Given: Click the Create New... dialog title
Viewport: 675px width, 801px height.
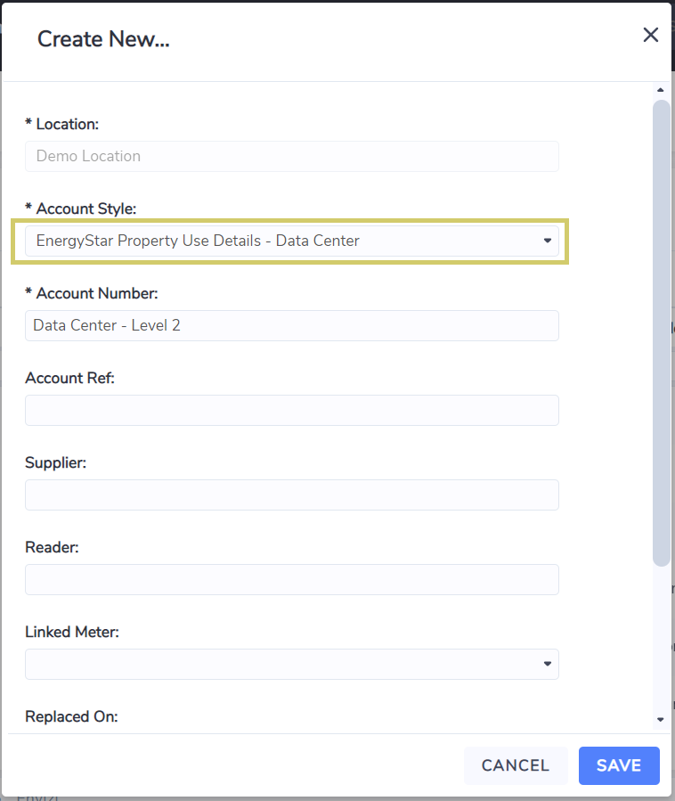Looking at the screenshot, I should (103, 39).
